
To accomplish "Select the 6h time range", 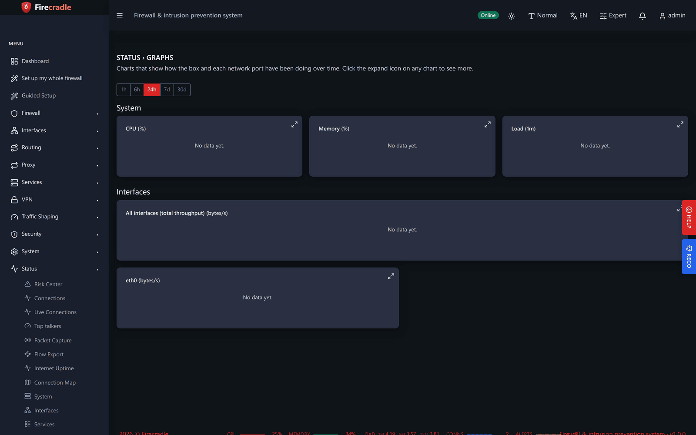I will pyautogui.click(x=137, y=90).
